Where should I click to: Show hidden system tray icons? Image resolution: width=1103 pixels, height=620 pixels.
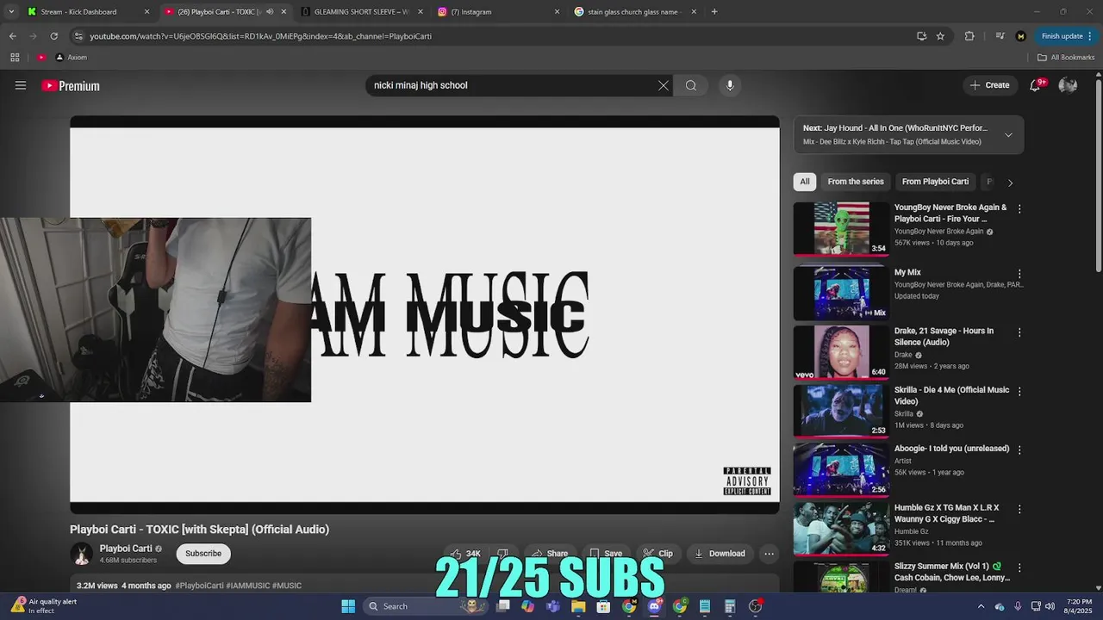pyautogui.click(x=981, y=606)
